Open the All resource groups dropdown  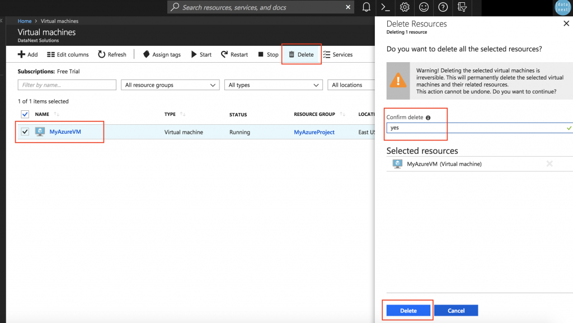170,85
